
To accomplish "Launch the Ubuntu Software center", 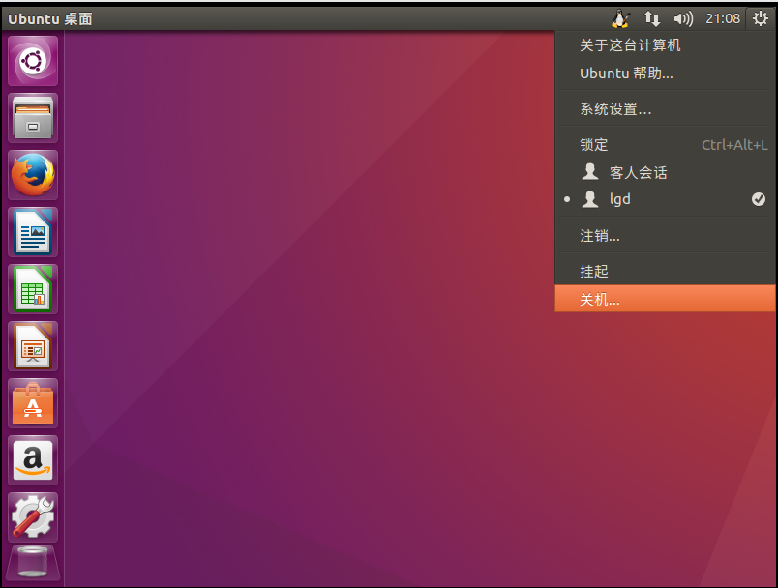I will point(33,403).
